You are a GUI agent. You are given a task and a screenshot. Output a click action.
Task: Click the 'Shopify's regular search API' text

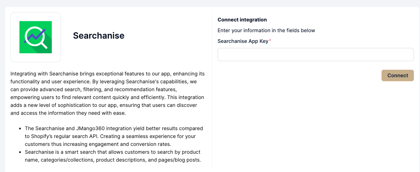point(64,136)
